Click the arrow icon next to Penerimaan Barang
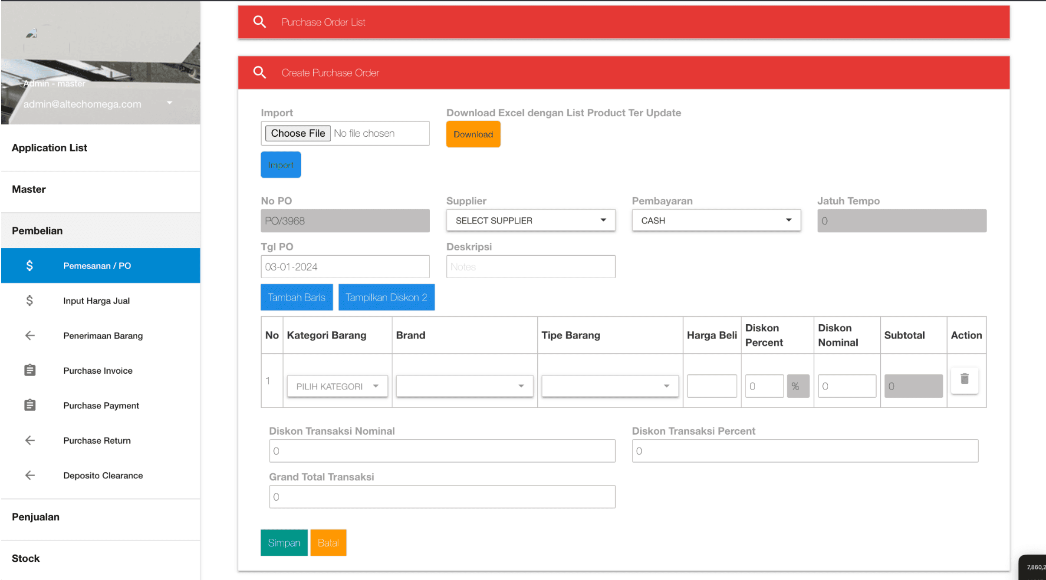The width and height of the screenshot is (1046, 580). [x=30, y=335]
